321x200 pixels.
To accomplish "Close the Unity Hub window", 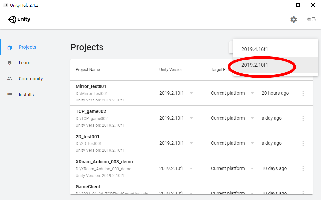I will point(313,5).
